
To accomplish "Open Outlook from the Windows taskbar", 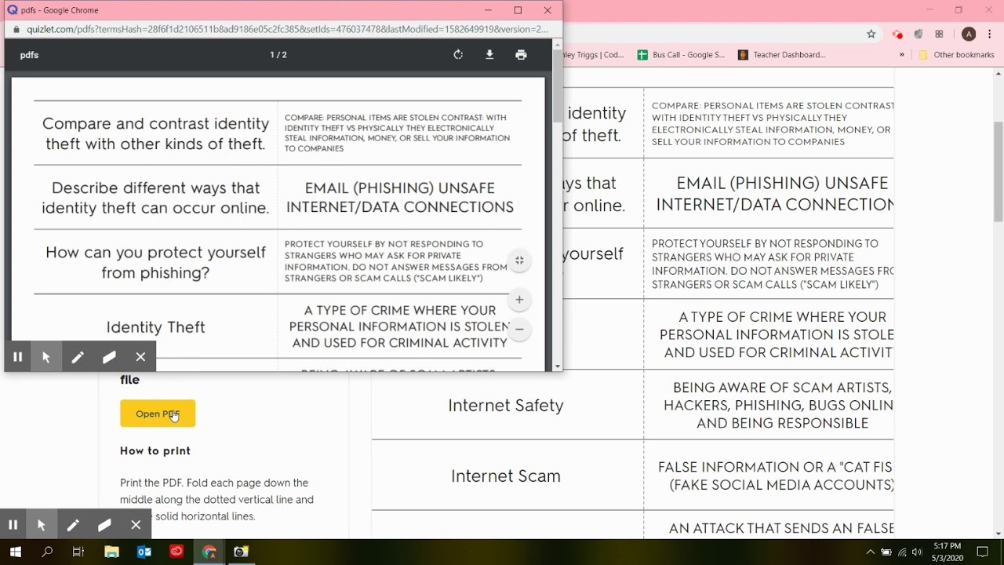I will [144, 552].
